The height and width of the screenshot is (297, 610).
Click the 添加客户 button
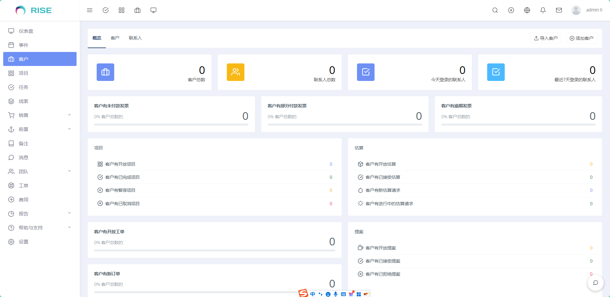[581, 38]
